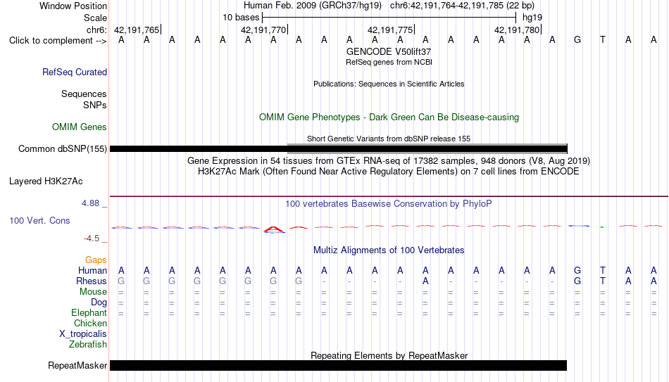Click the H3K27Ac Mark ENCODE track title

[389, 172]
